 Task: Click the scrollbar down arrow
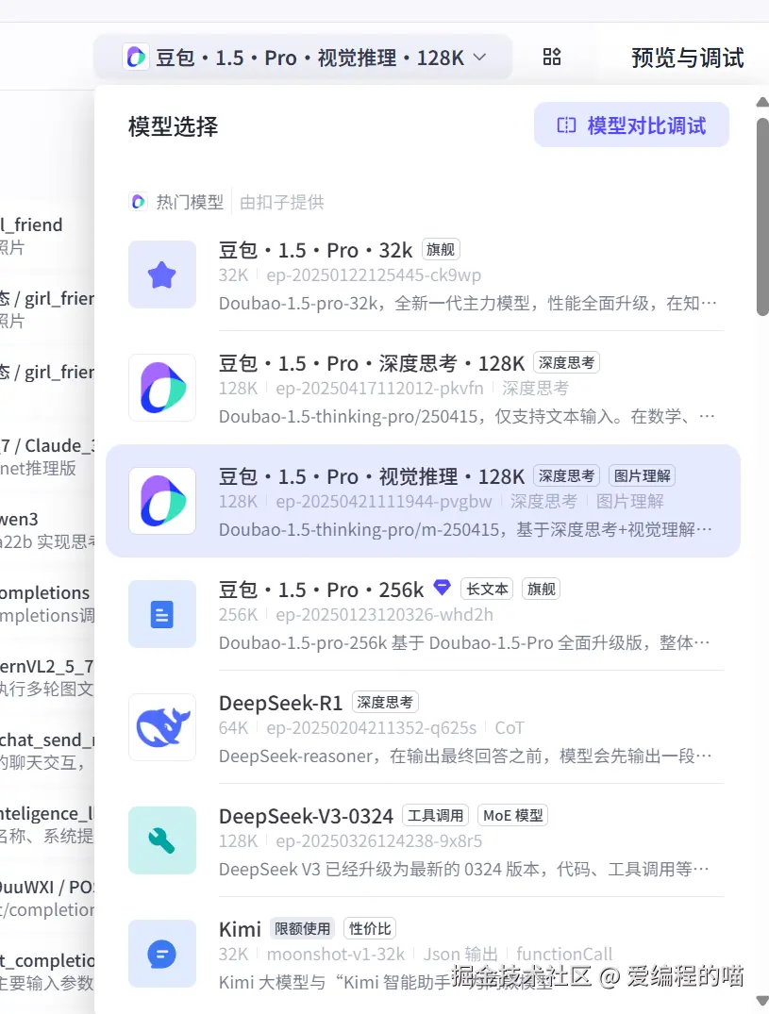[x=762, y=1000]
